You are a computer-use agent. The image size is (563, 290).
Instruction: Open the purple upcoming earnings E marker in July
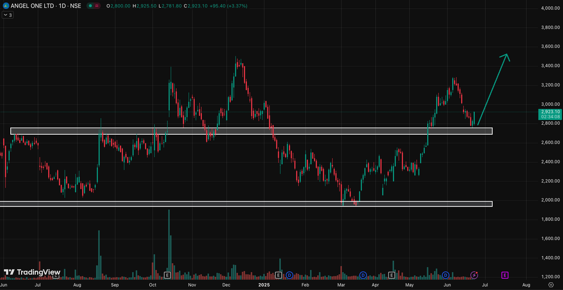[x=505, y=275]
